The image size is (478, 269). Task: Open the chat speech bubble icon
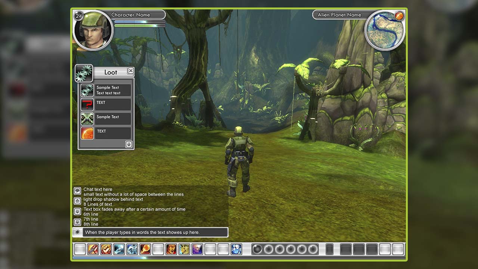[77, 191]
